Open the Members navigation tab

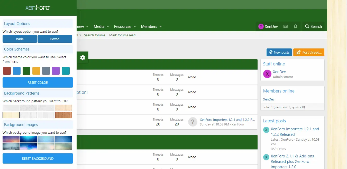tap(149, 27)
